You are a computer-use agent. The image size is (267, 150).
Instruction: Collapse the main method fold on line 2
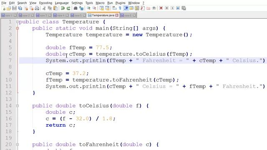pyautogui.click(x=18, y=28)
